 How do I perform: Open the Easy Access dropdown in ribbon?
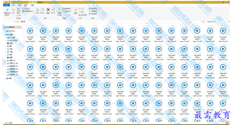tap(67, 11)
